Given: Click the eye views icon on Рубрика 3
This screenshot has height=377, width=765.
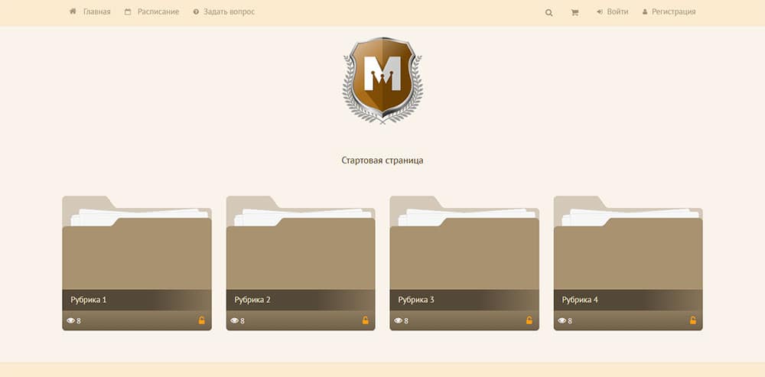Looking at the screenshot, I should coord(398,321).
